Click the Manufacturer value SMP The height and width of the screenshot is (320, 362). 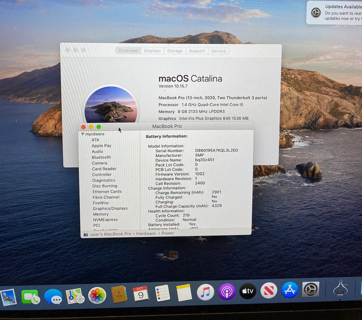199,155
